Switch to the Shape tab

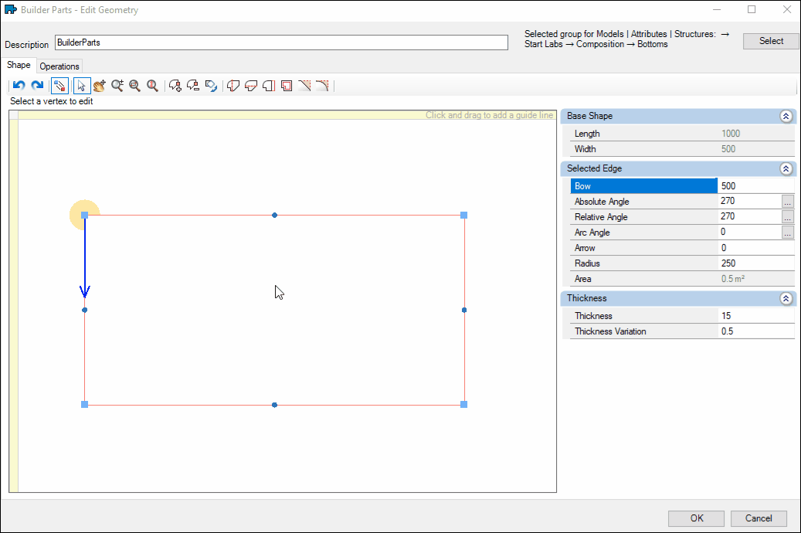[x=19, y=65]
